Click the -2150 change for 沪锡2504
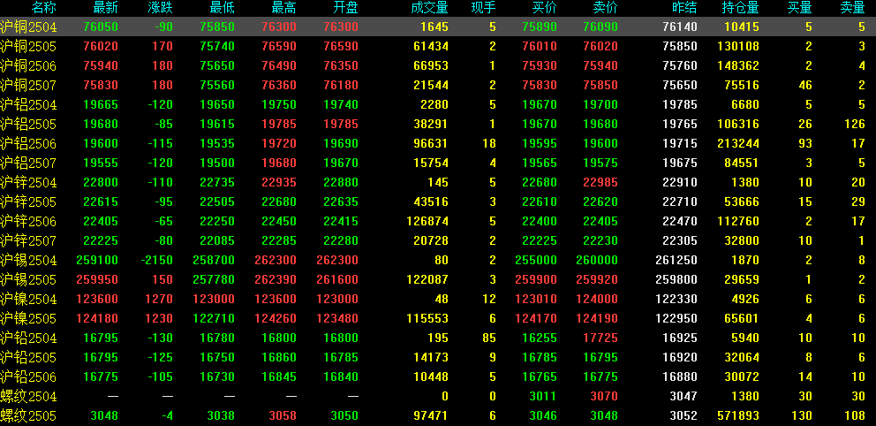The width and height of the screenshot is (876, 426). coord(156,261)
